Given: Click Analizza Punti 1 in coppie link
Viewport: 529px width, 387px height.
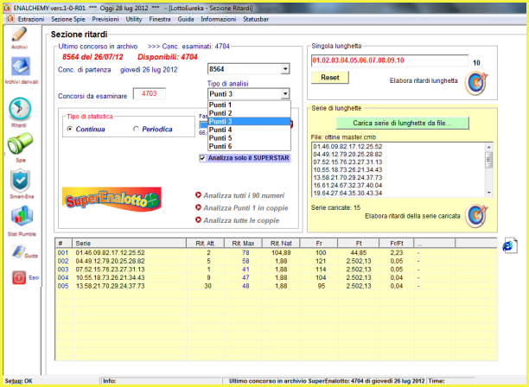Looking at the screenshot, I should click(245, 207).
